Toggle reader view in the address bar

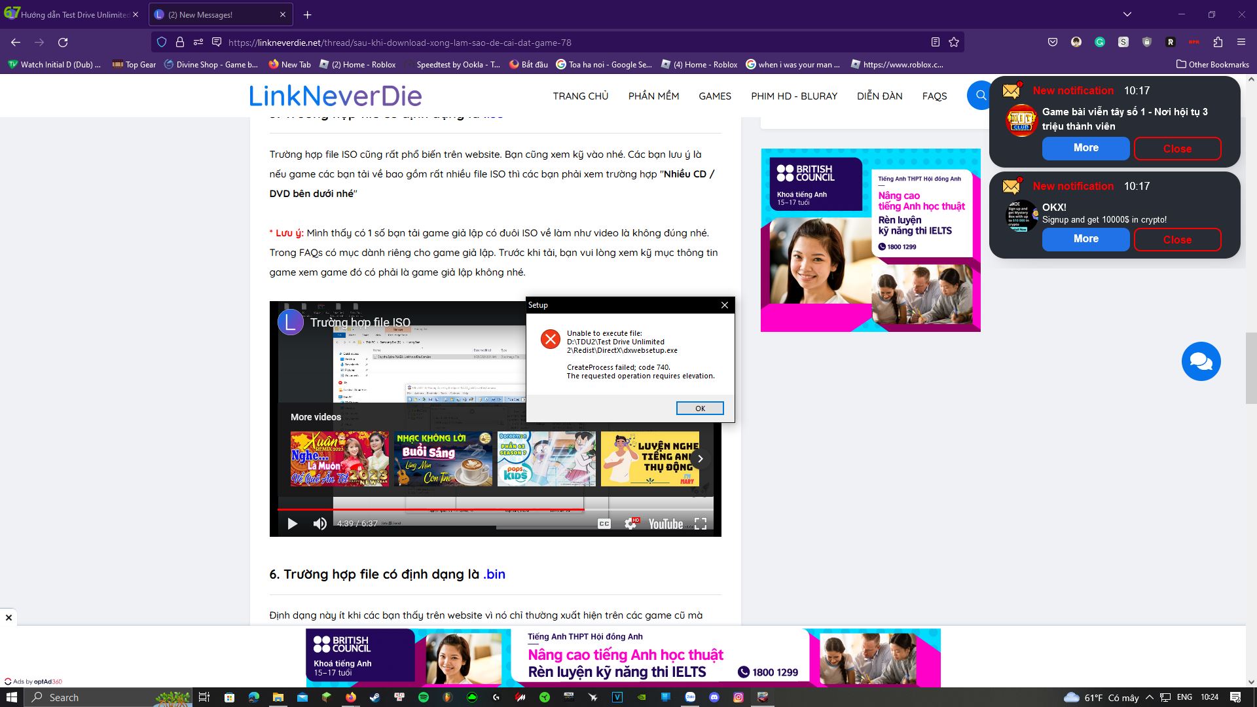tap(935, 41)
